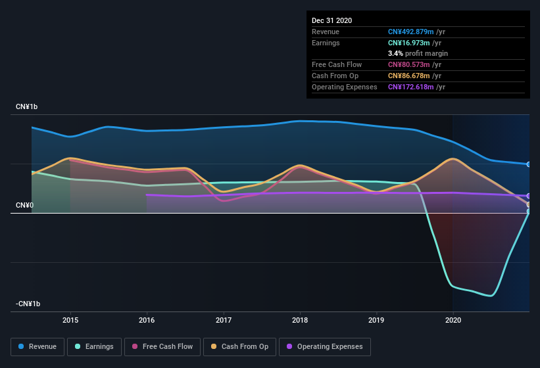Select the 2017 x-axis label
Screen dimensions: 540x368
(224, 320)
